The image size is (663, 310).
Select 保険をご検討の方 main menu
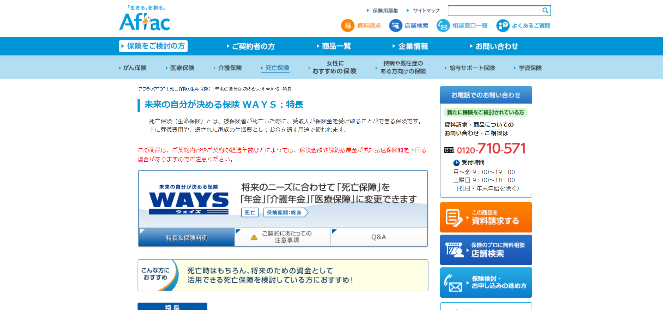[153, 46]
